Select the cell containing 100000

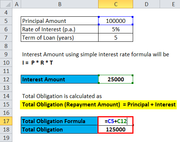coord(116,21)
